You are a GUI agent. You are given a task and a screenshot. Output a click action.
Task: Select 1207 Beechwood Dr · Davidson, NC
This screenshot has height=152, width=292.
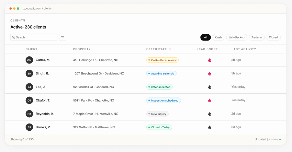(99, 73)
